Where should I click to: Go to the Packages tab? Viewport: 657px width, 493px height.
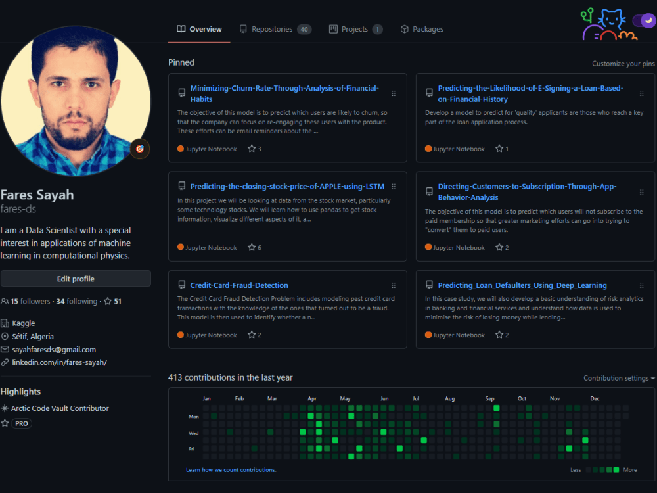coord(422,29)
